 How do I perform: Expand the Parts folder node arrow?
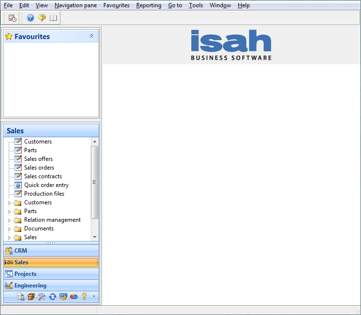[10, 212]
